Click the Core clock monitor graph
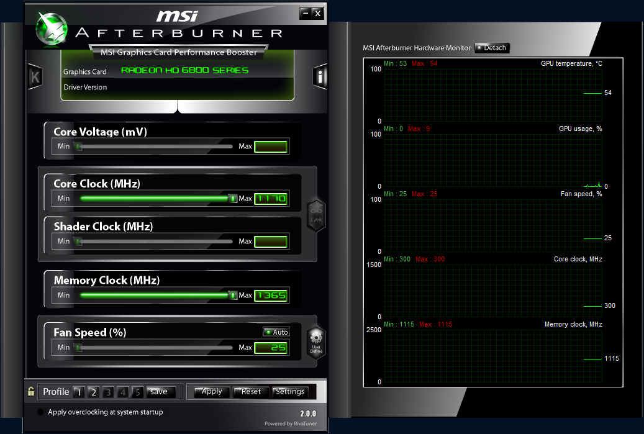The width and height of the screenshot is (644, 434). [493, 291]
